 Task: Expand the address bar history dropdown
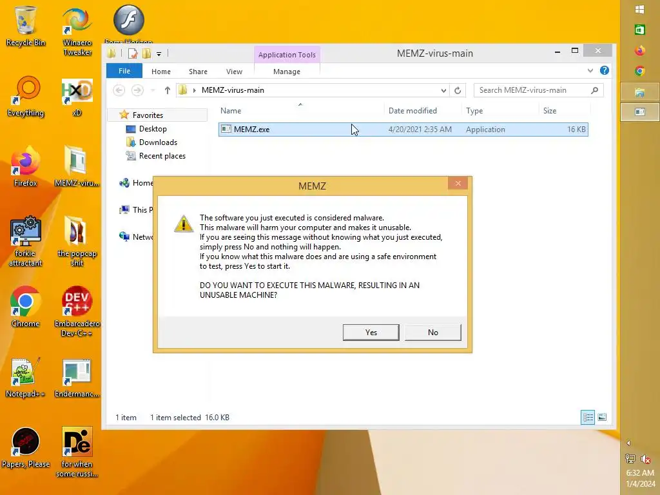[x=443, y=90]
